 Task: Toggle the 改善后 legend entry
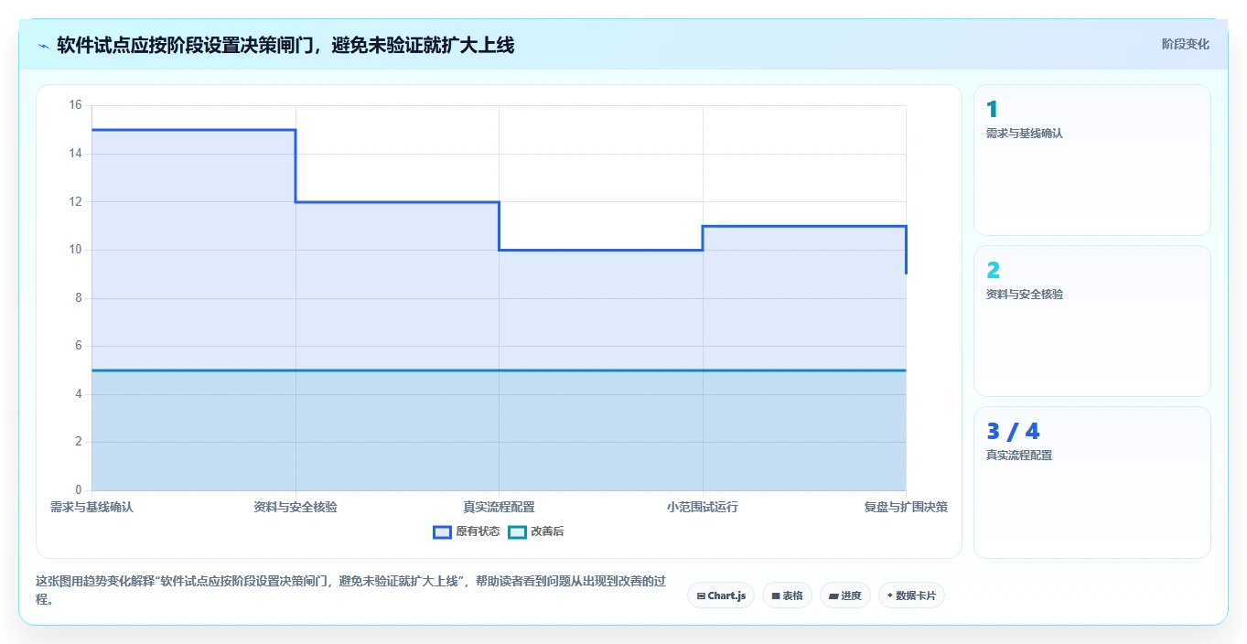tap(536, 531)
